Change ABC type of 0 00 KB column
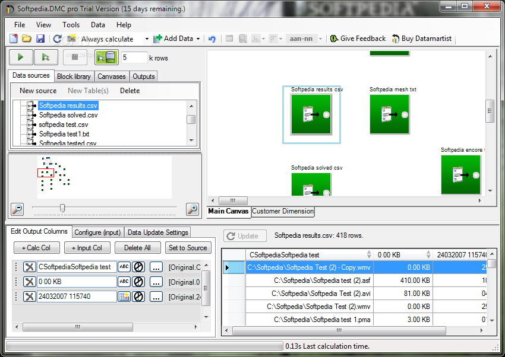This screenshot has height=357, width=505. [x=124, y=282]
